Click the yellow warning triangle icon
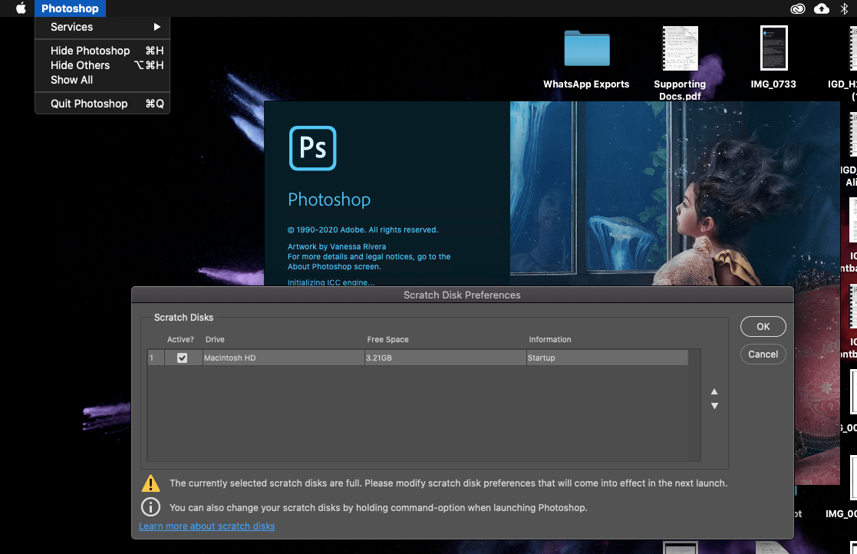This screenshot has width=857, height=554. [x=150, y=483]
